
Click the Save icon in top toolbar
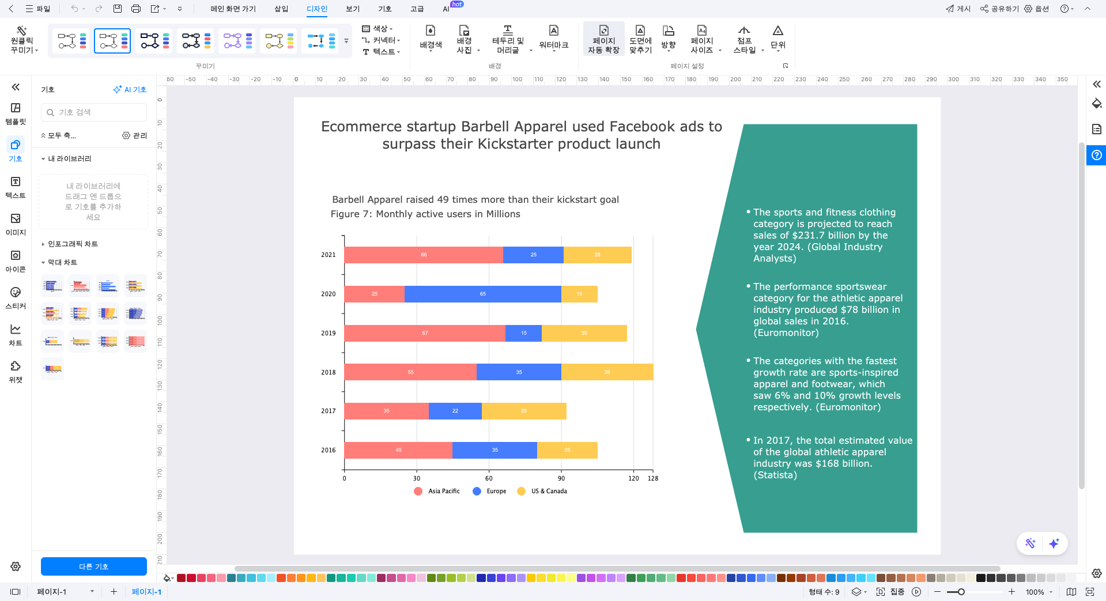click(118, 9)
